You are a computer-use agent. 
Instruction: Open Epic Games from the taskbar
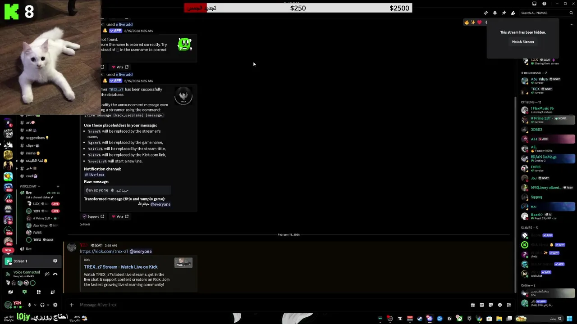point(469,319)
